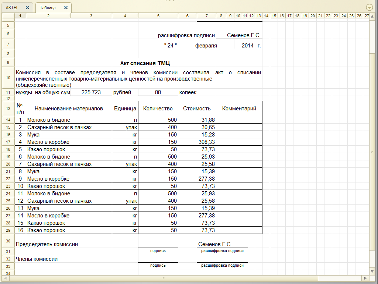Viewport: 378px width, 284px height.
Task: Select column header 20
Action: pos(313,16)
